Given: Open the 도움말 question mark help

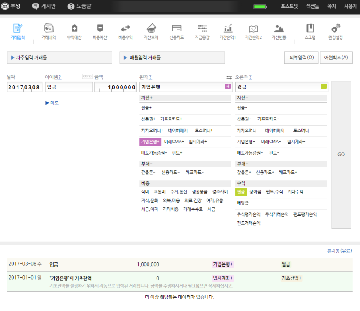Looking at the screenshot, I should tap(80, 6).
